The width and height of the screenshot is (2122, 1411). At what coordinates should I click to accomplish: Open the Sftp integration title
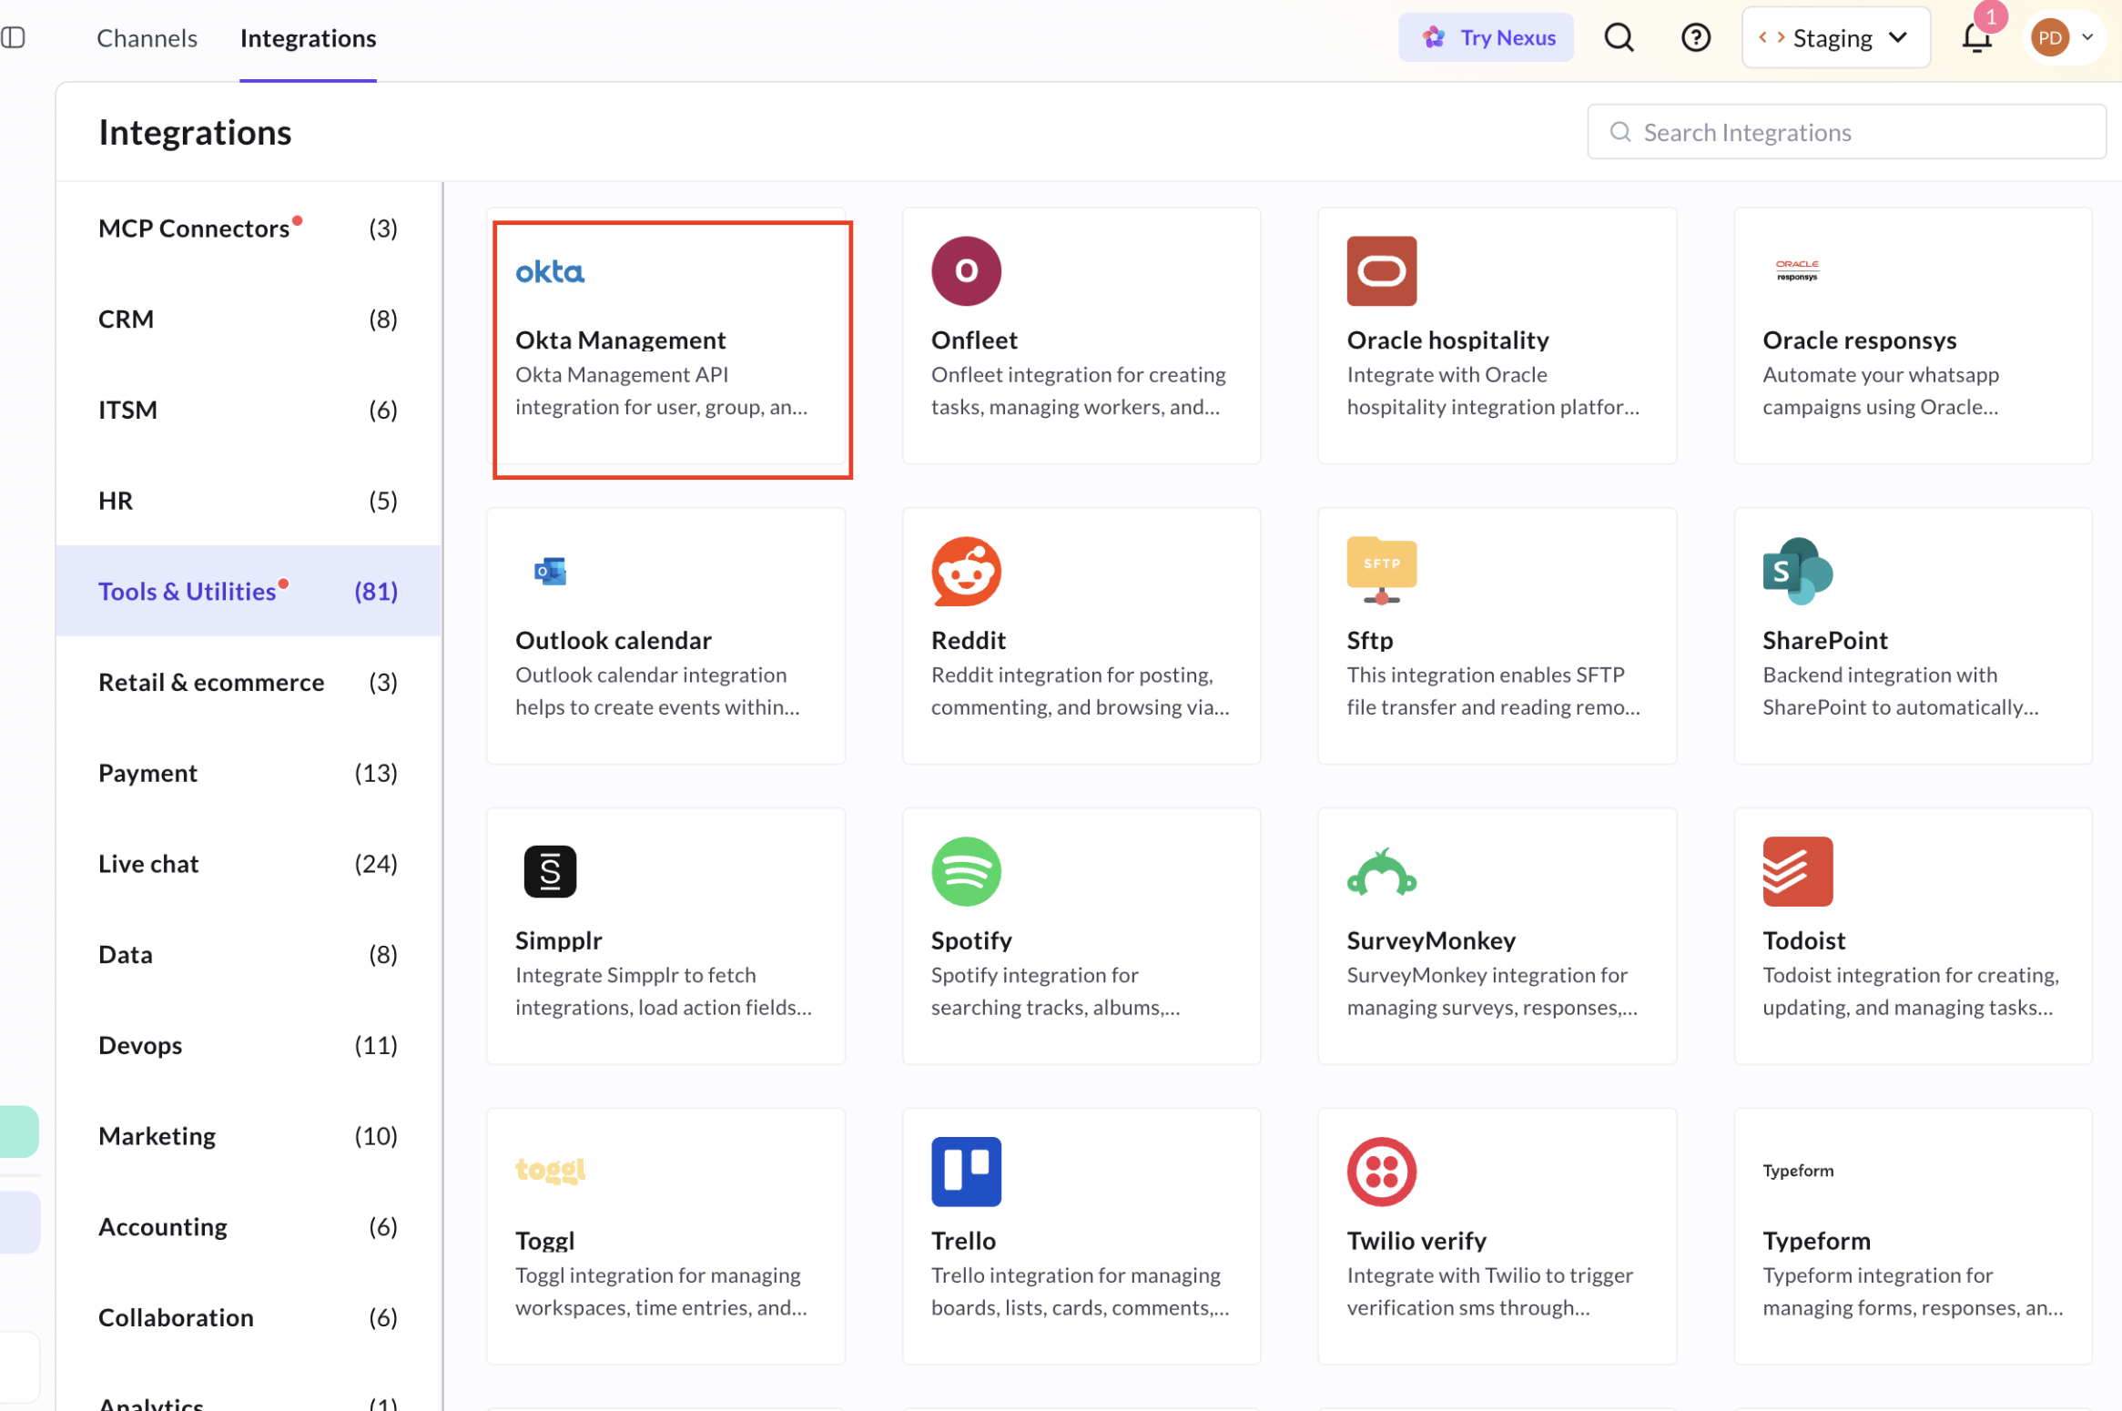(1369, 640)
